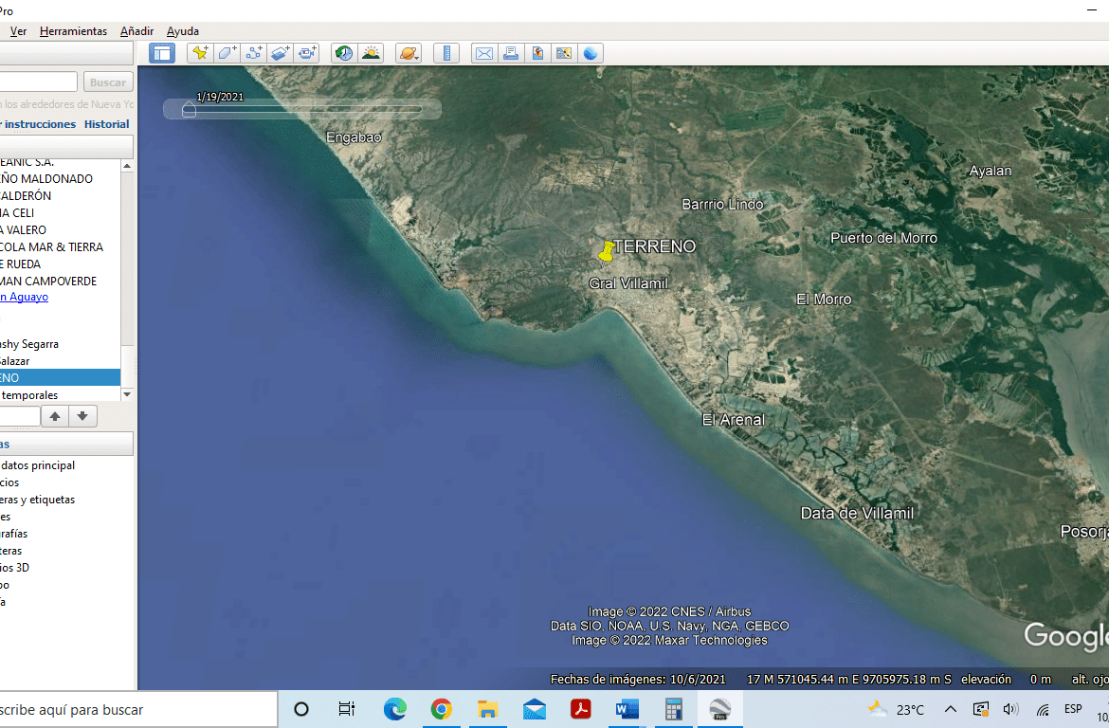Open the Ver menu
This screenshot has height=728, width=1109.
(x=18, y=31)
